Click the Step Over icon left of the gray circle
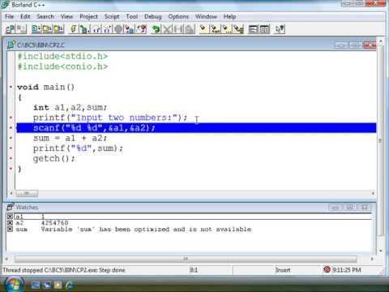The width and height of the screenshot is (389, 292). tap(96, 29)
